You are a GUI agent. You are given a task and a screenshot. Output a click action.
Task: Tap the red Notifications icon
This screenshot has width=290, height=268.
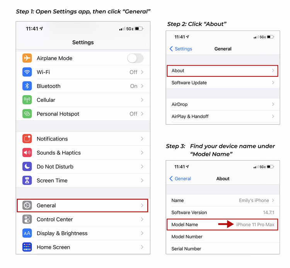click(x=27, y=139)
